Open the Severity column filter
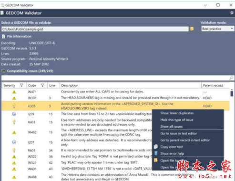Image resolution: width=235 pixels, height=181 pixels. pos(21,85)
